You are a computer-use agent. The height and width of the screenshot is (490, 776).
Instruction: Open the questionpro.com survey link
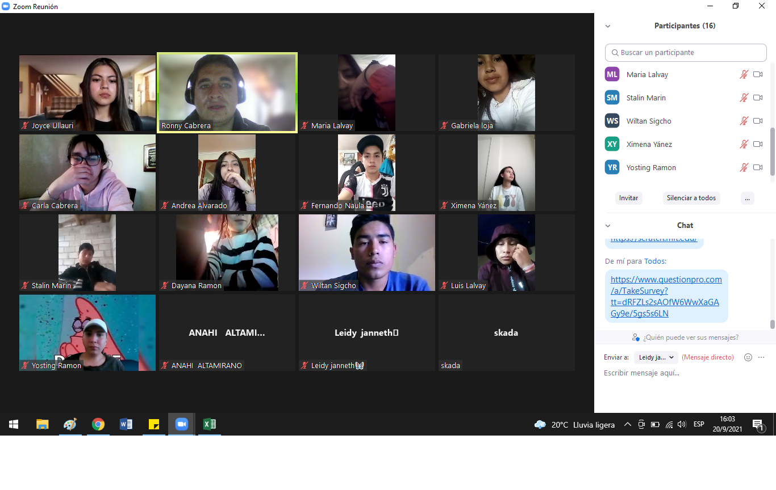coord(666,296)
